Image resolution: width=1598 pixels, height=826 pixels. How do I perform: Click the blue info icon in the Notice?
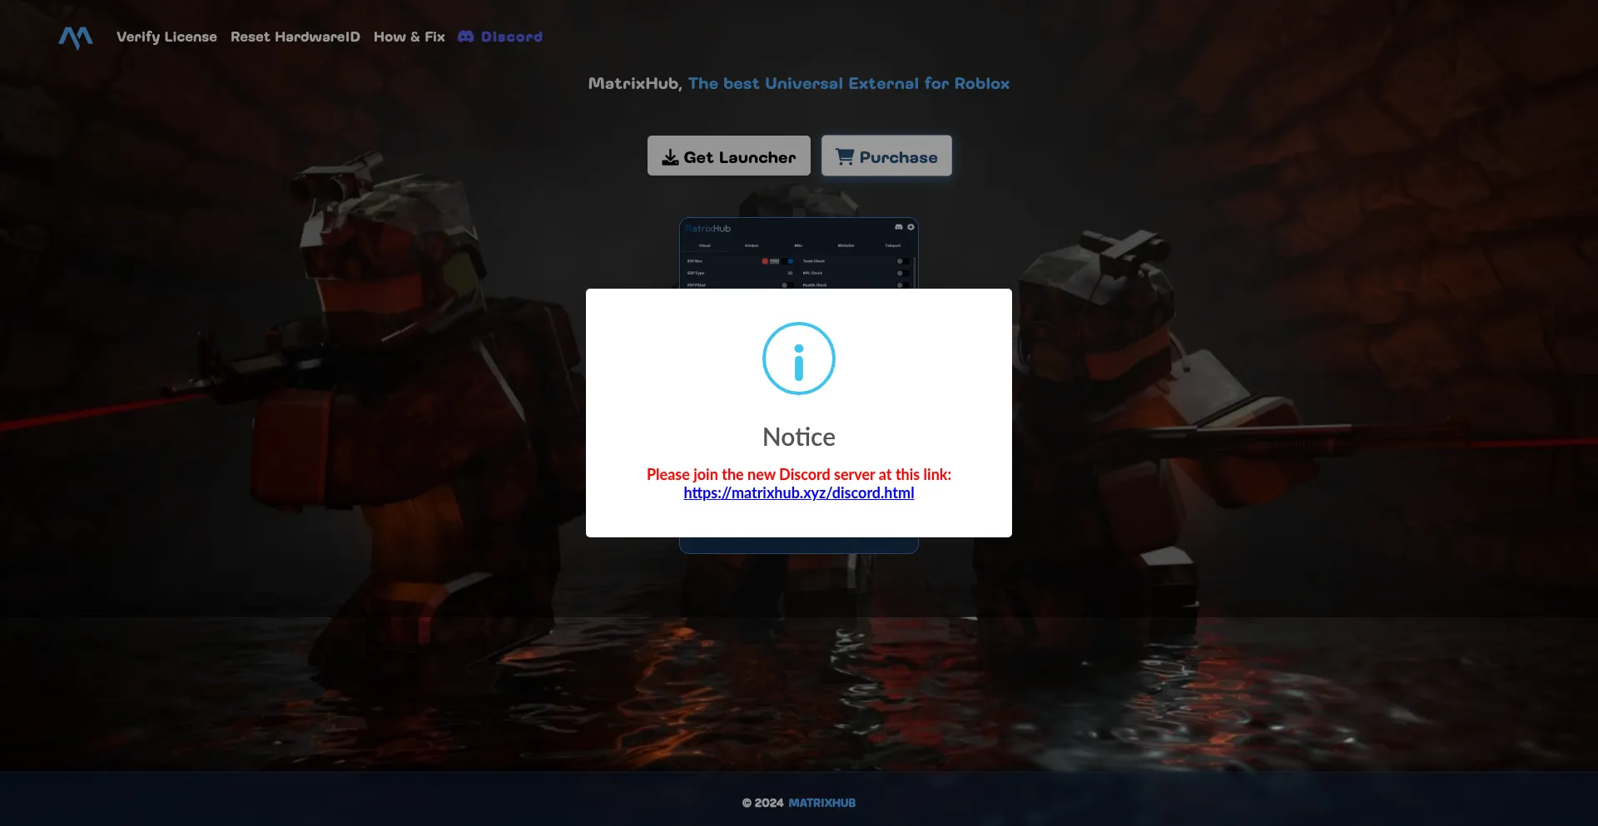[799, 359]
